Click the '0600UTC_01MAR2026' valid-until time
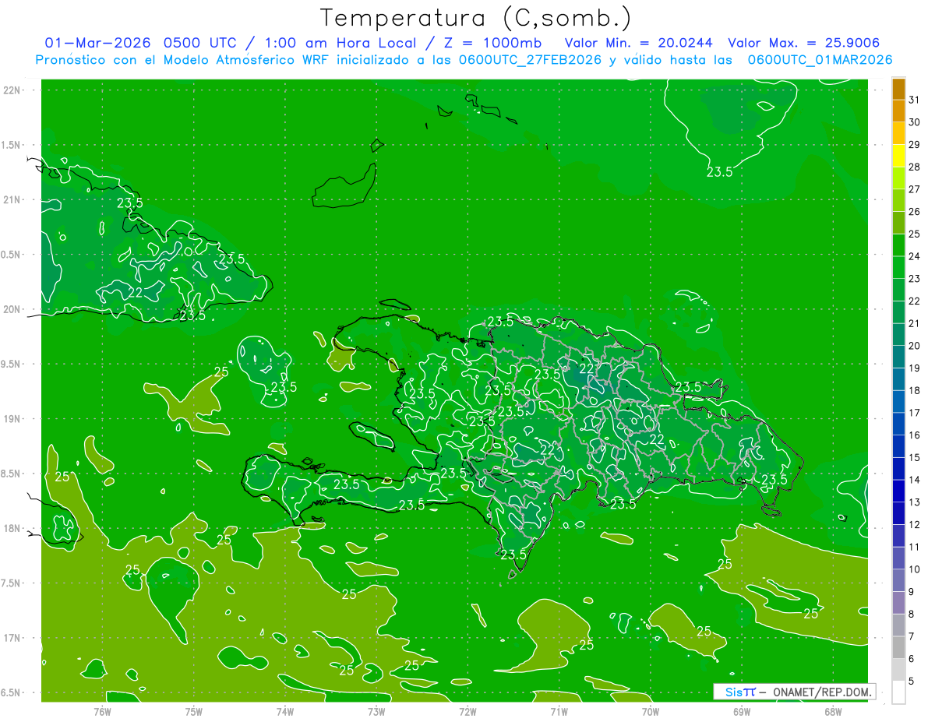Image resolution: width=935 pixels, height=722 pixels. click(820, 60)
